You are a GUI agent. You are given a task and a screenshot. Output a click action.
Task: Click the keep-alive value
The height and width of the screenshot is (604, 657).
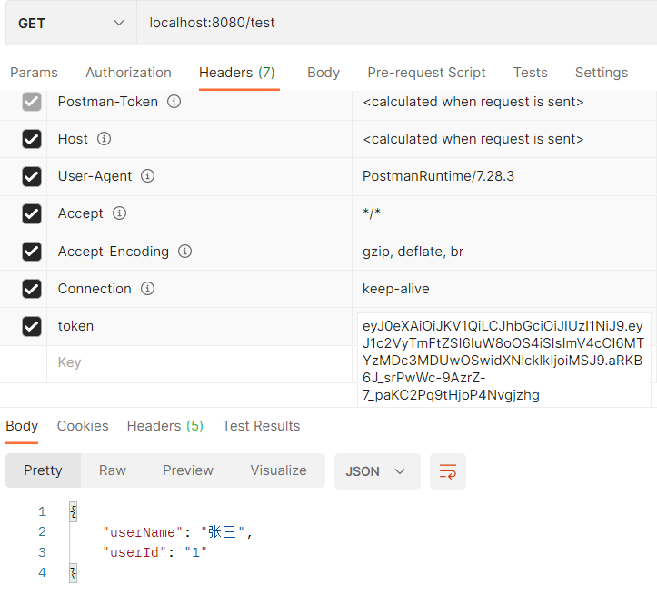396,289
